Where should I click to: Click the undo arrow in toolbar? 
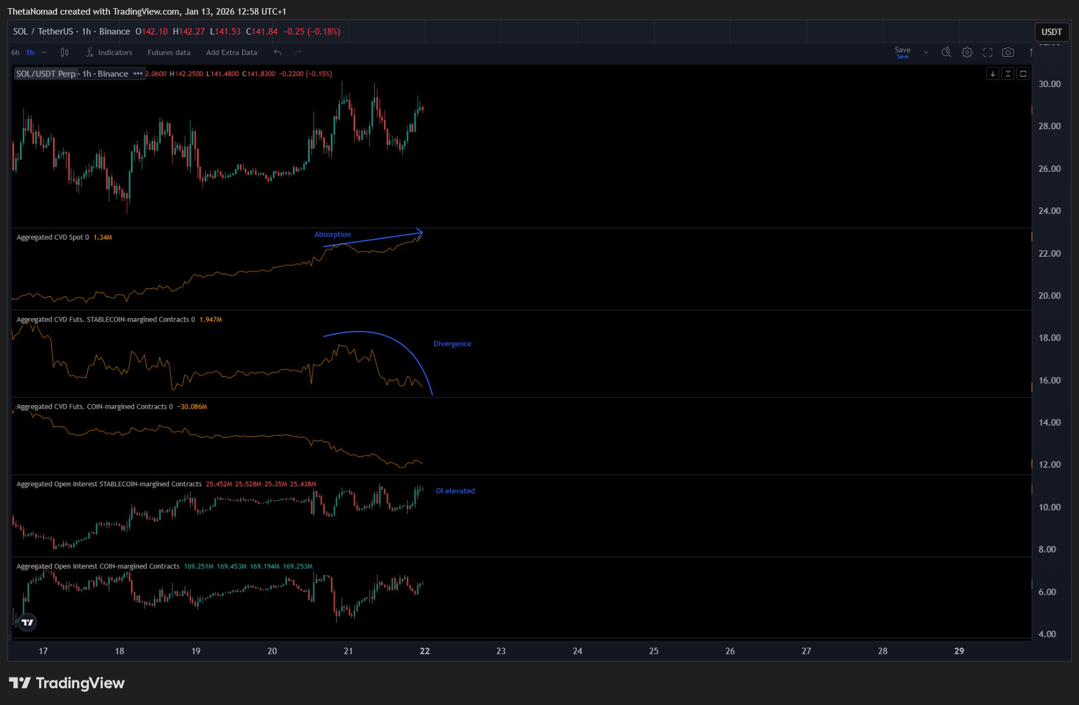click(x=278, y=52)
